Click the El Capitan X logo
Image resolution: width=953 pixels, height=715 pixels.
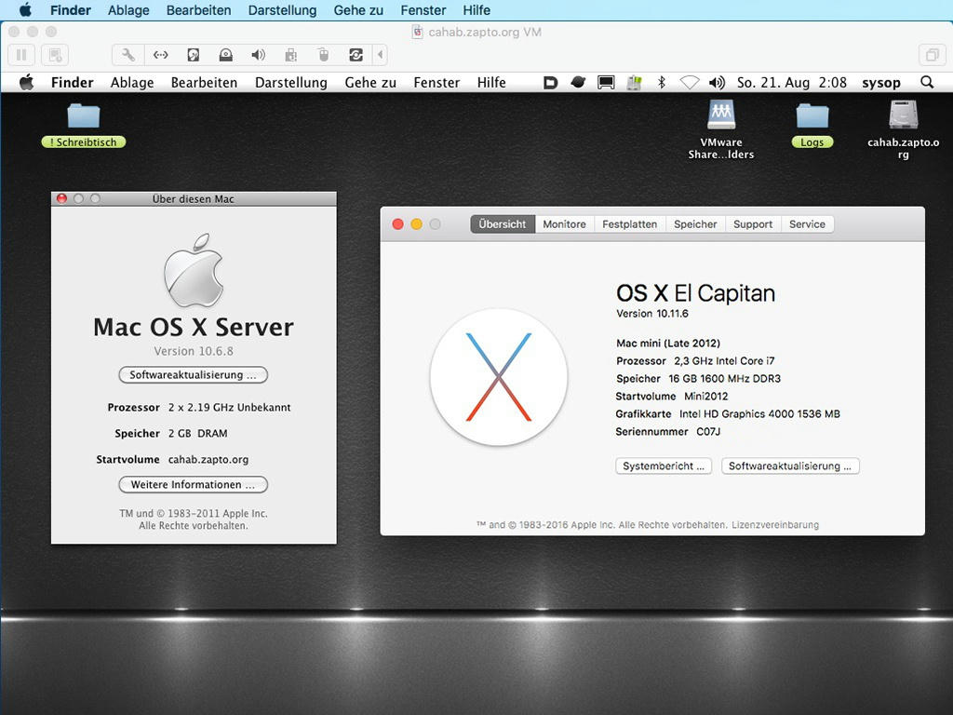coord(499,377)
